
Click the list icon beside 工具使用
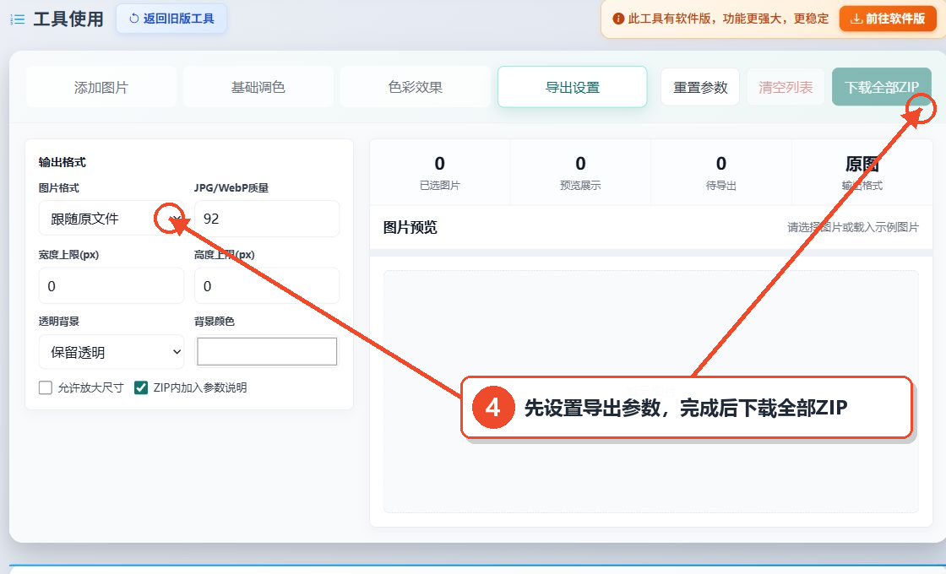pos(18,19)
